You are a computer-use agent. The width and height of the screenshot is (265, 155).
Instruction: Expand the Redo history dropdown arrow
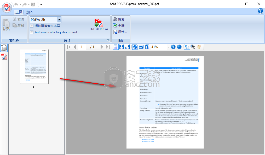pos(29,4)
